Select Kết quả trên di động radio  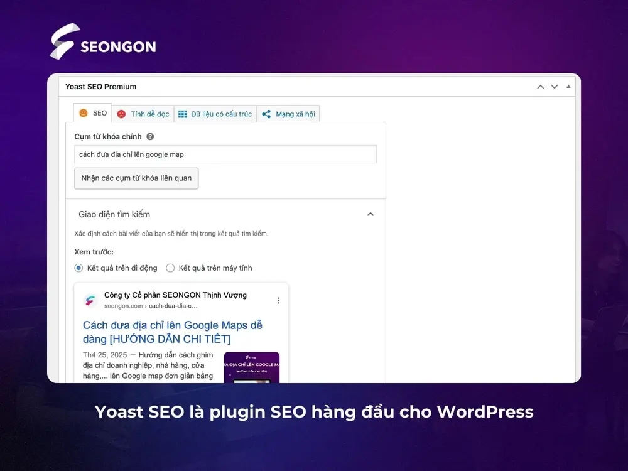pos(78,268)
